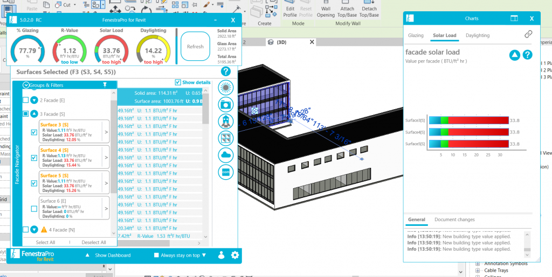The width and height of the screenshot is (552, 277).
Task: Collapse the Groups & Filters chevron
Action: tap(26, 85)
